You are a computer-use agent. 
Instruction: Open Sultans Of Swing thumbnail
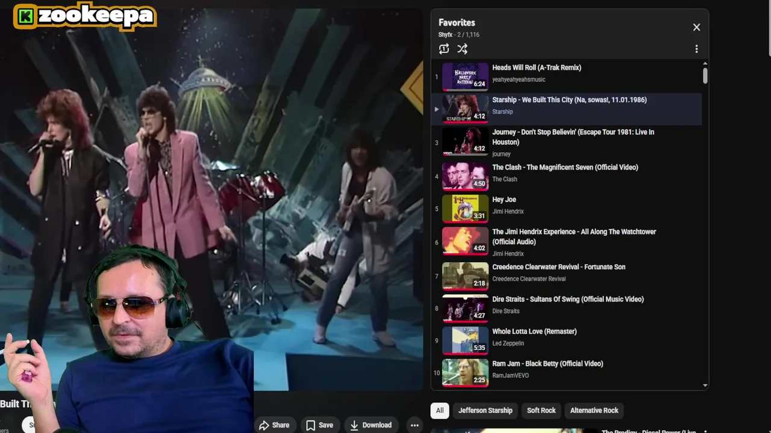click(466, 309)
